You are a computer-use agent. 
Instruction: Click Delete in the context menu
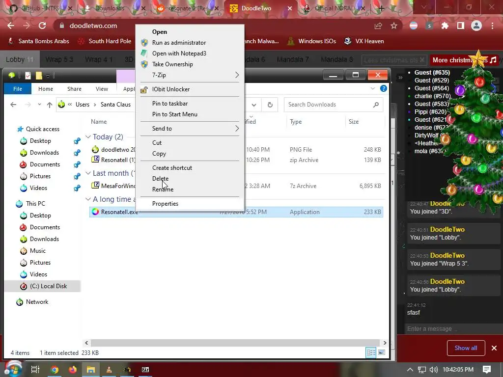[160, 179]
